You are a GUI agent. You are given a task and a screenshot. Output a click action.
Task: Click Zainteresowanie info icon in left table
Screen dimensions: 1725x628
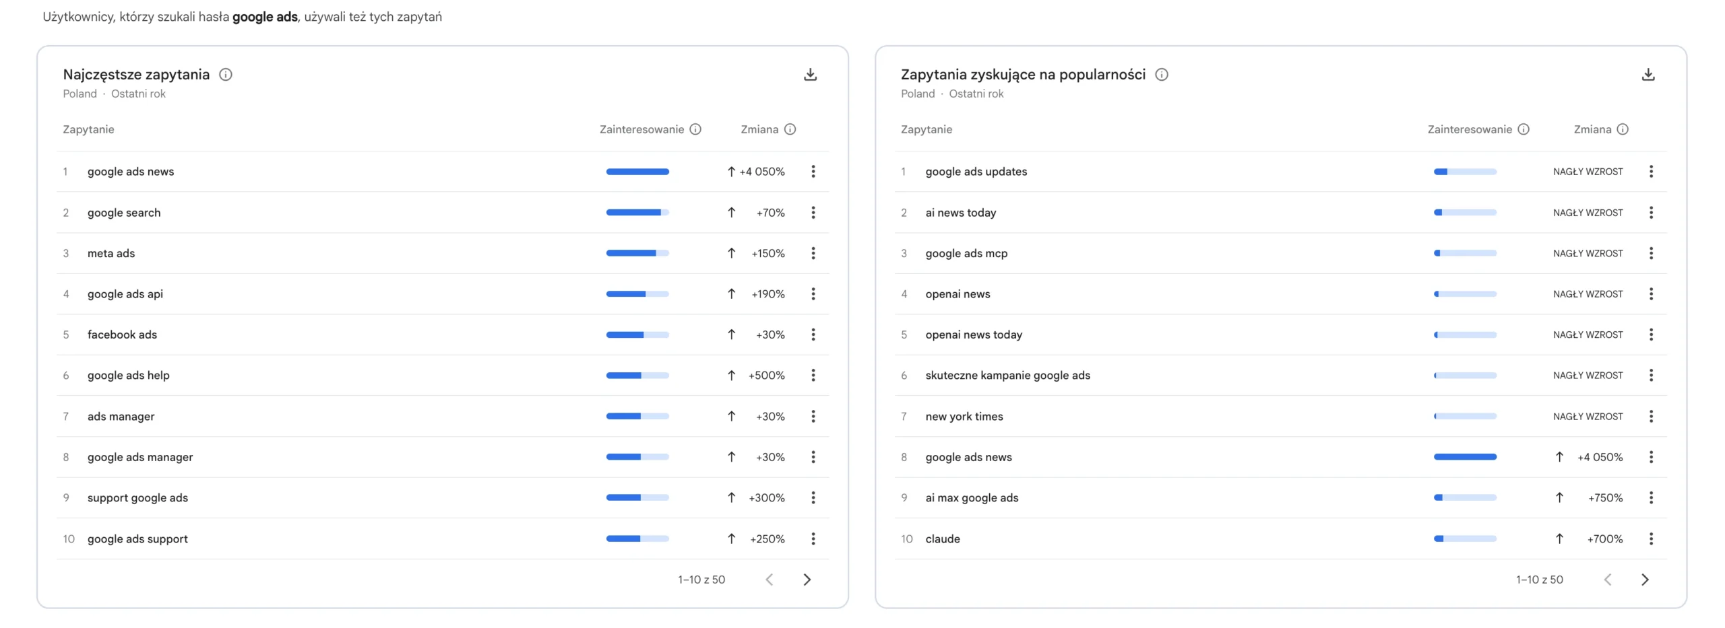695,129
